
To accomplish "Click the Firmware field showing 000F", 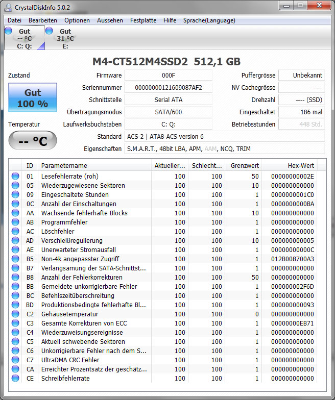I will (169, 76).
